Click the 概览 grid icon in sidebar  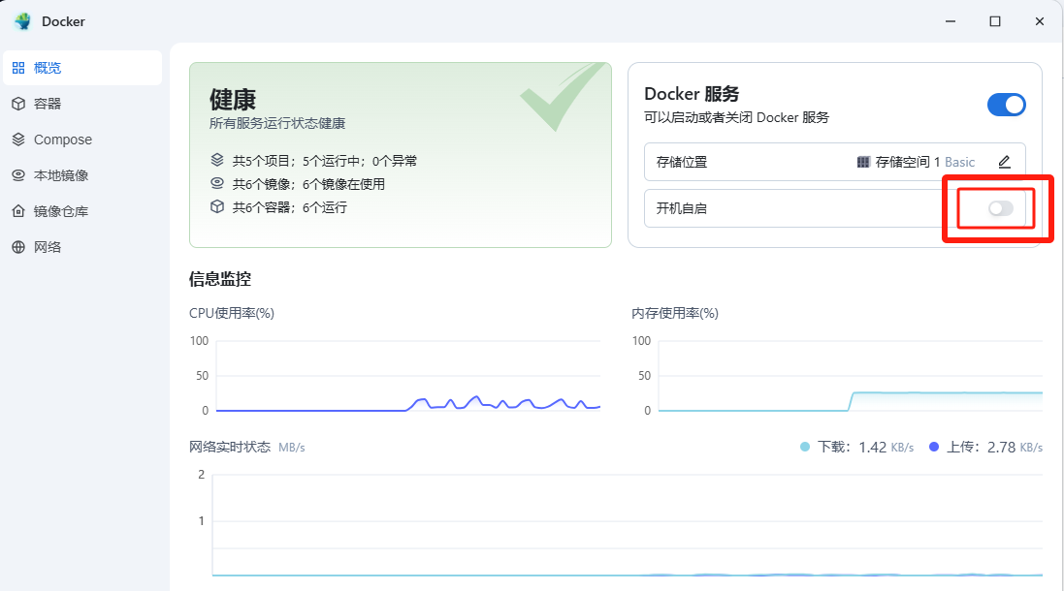click(x=18, y=68)
